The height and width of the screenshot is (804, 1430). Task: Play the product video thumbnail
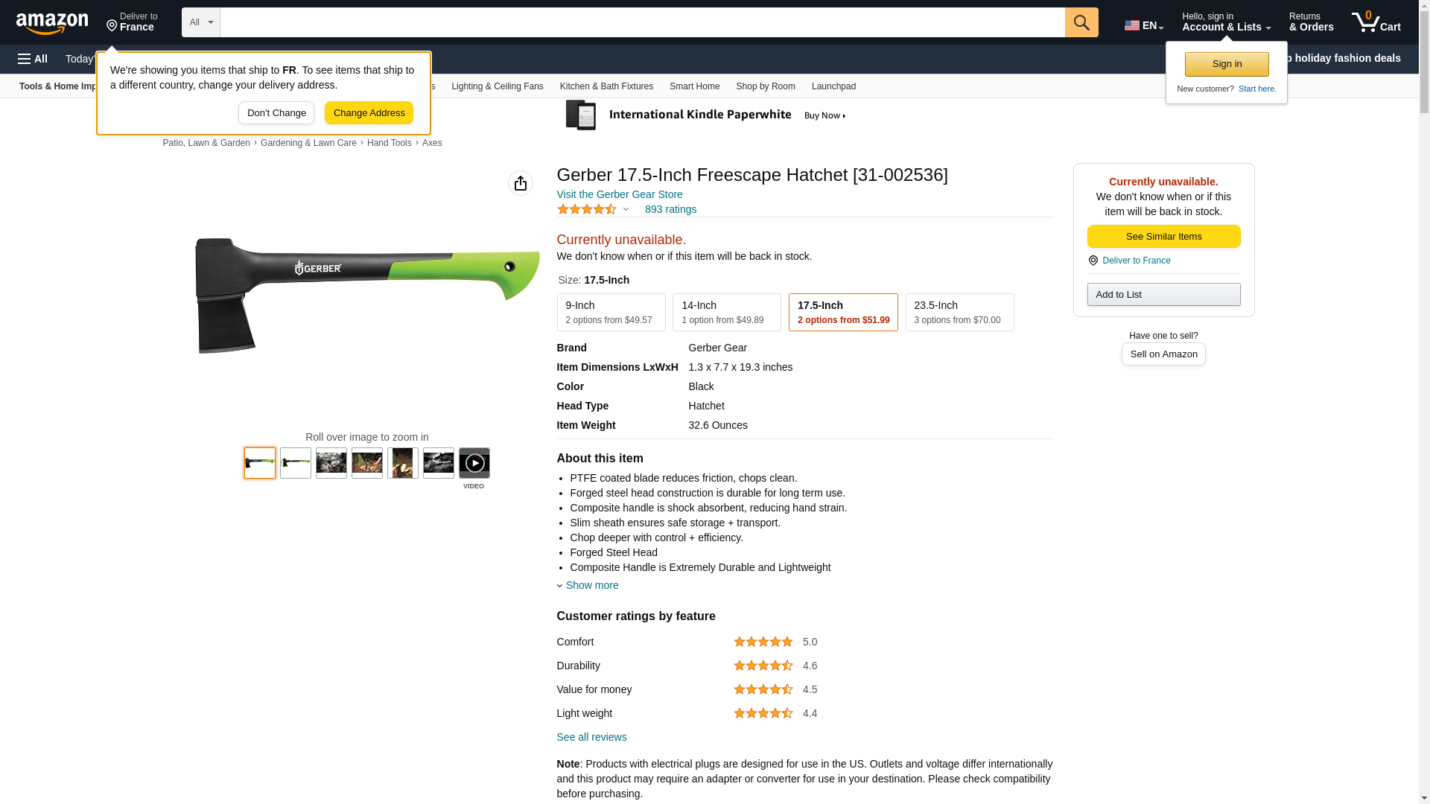coord(474,463)
